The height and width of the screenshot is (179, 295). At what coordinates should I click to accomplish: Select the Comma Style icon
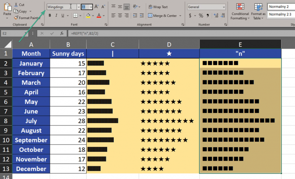pyautogui.click(x=208, y=16)
